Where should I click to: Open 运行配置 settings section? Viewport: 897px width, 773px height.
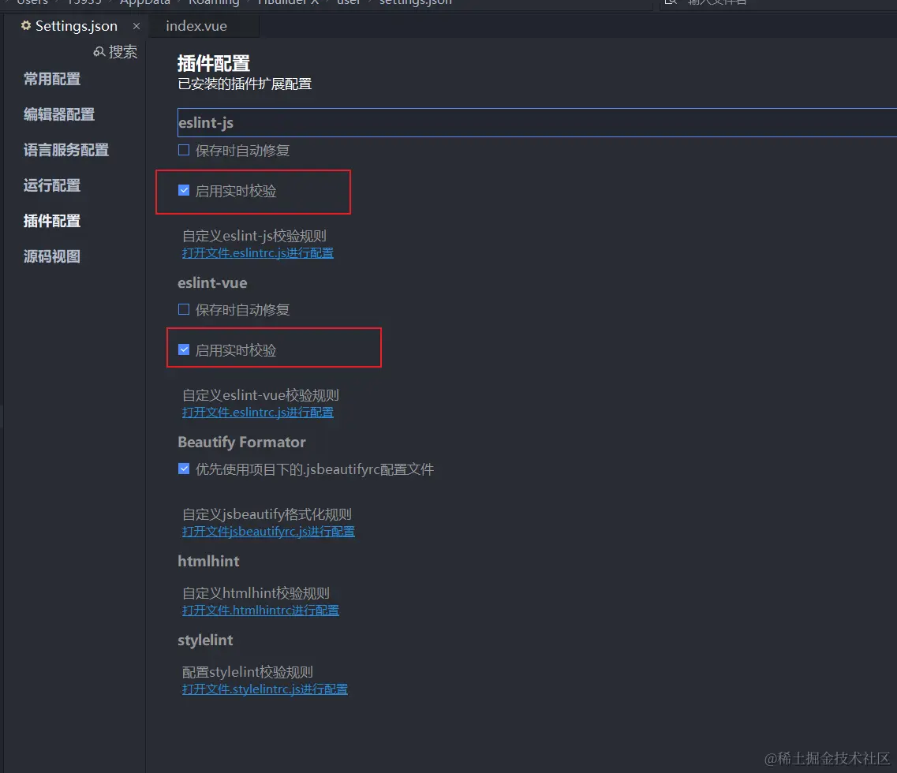pos(52,185)
